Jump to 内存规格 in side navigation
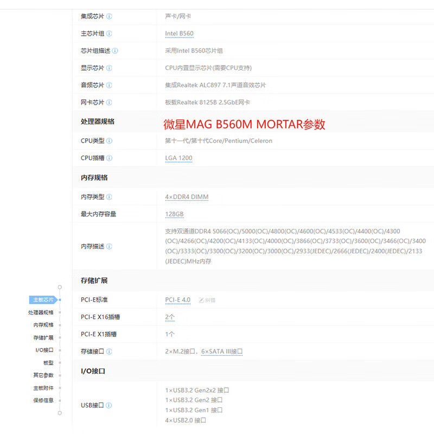The image size is (434, 434). coord(43,325)
